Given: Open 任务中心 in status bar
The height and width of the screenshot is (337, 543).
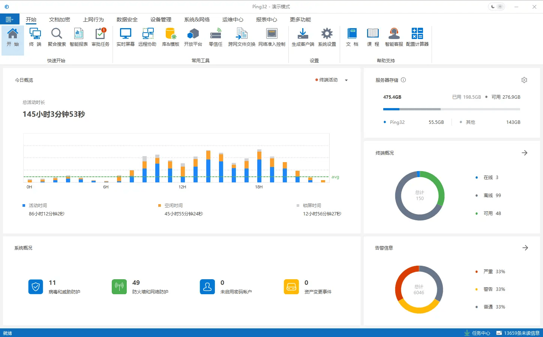Looking at the screenshot, I should [477, 333].
